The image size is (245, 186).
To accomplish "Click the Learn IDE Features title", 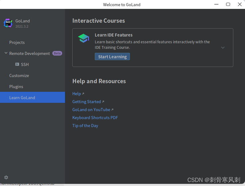I will tap(114, 35).
